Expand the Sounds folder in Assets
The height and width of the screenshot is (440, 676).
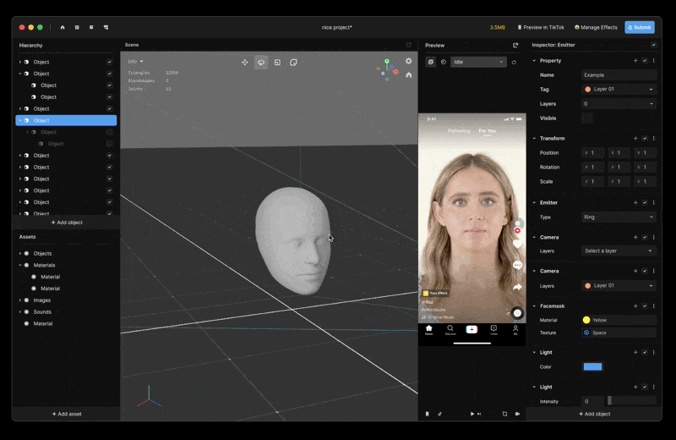tap(19, 311)
